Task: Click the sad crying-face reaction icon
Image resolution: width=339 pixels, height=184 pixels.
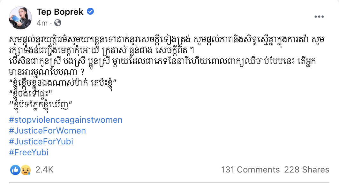Action: 25,170
